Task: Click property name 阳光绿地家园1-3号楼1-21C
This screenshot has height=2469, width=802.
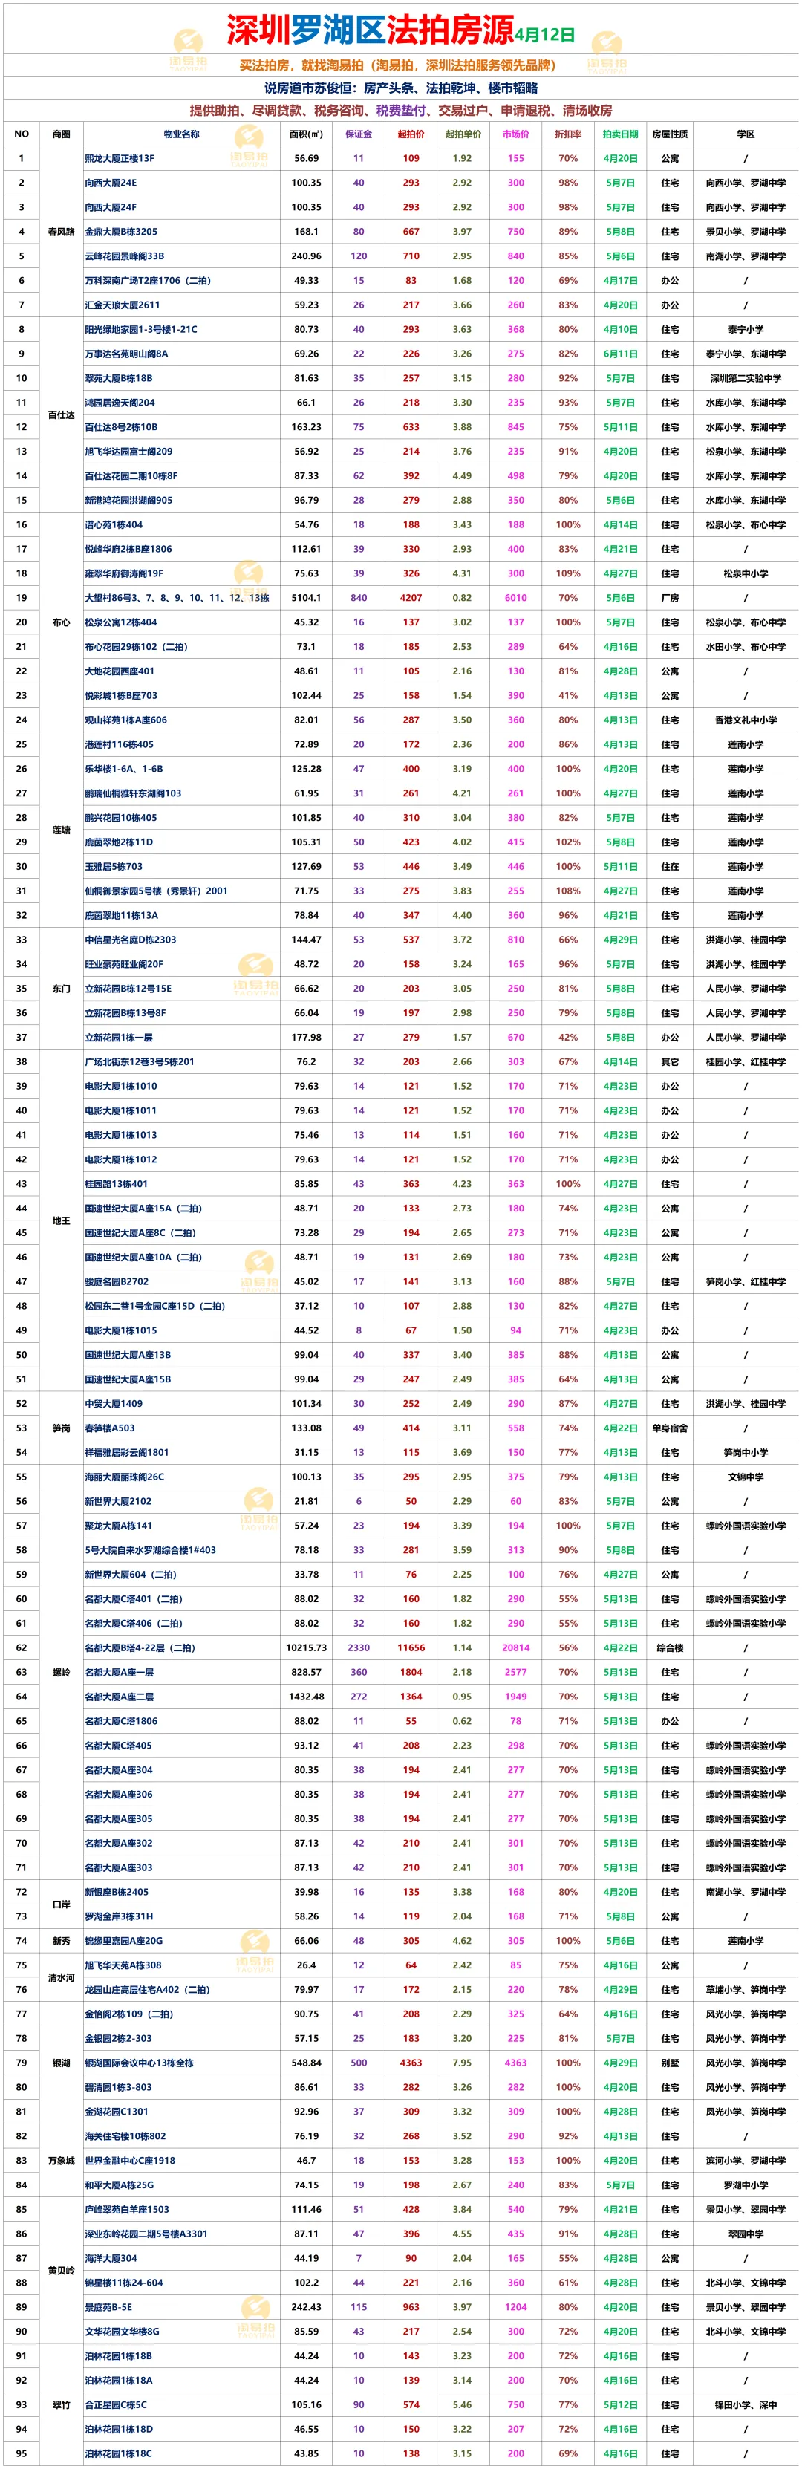Action: click(141, 330)
